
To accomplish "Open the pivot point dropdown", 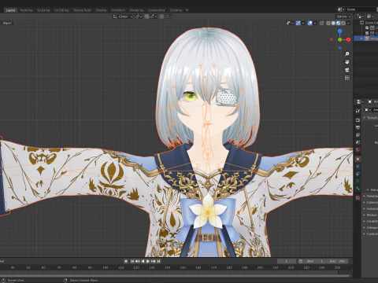I will click(139, 17).
